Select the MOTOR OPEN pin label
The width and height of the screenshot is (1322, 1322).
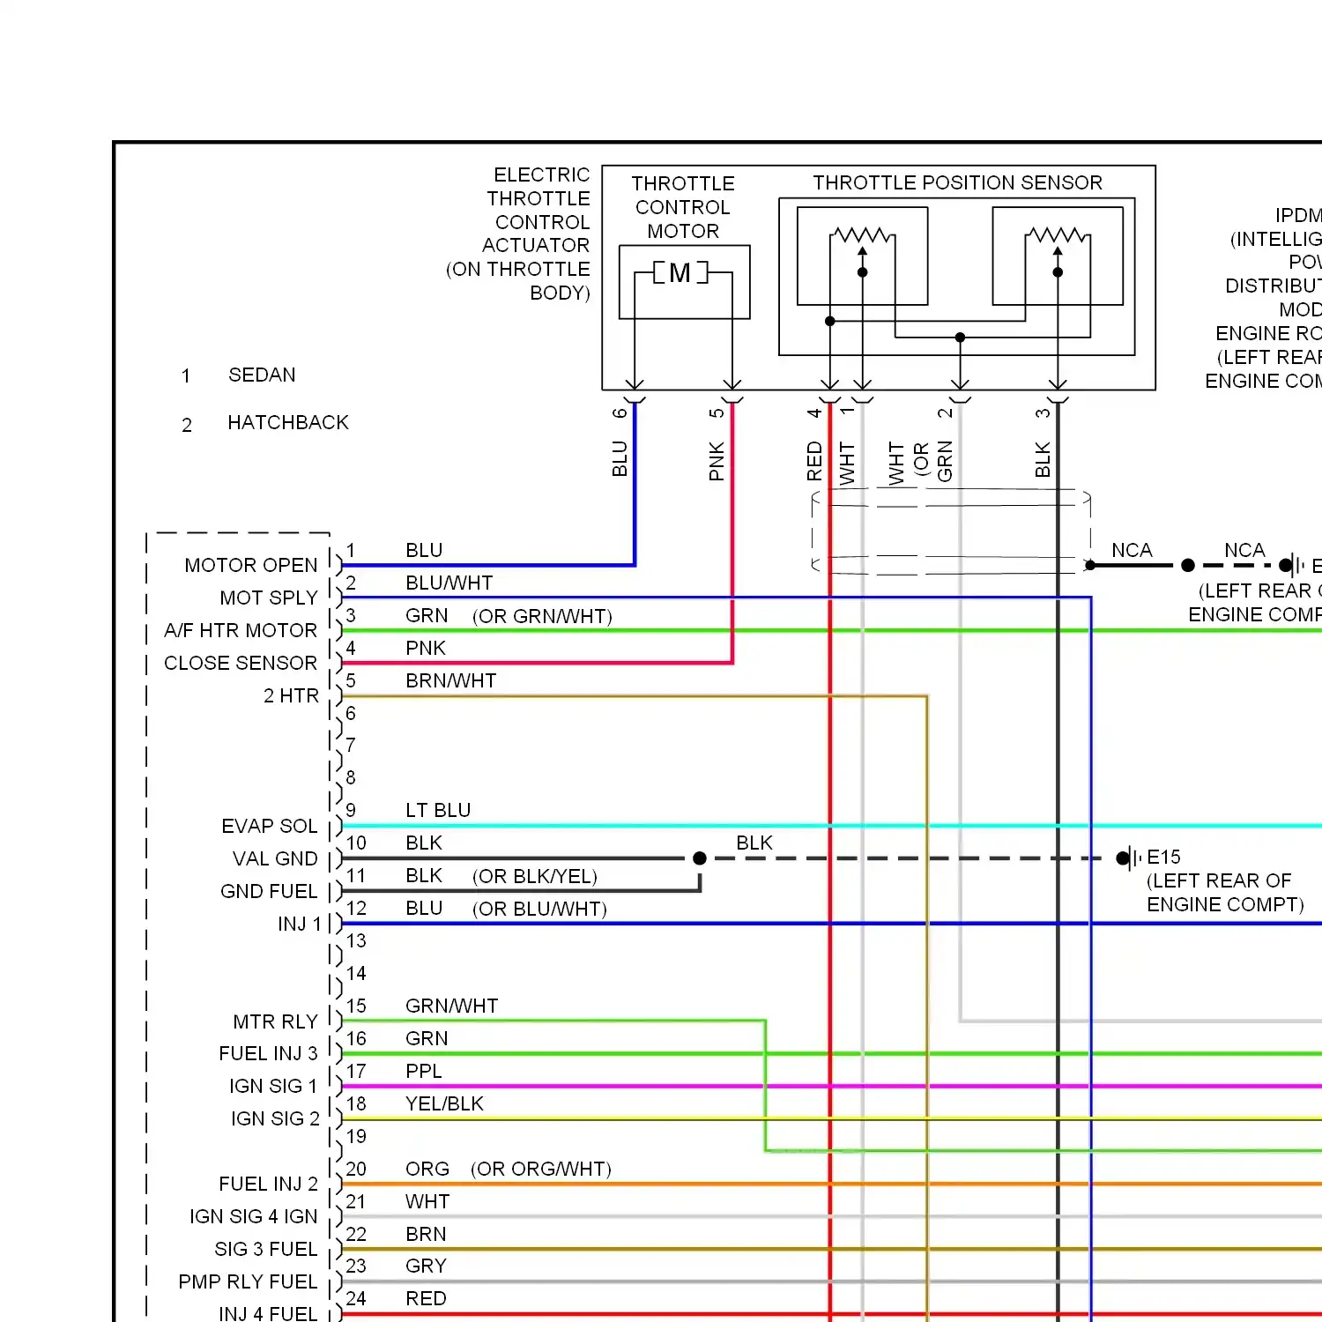[x=251, y=565]
